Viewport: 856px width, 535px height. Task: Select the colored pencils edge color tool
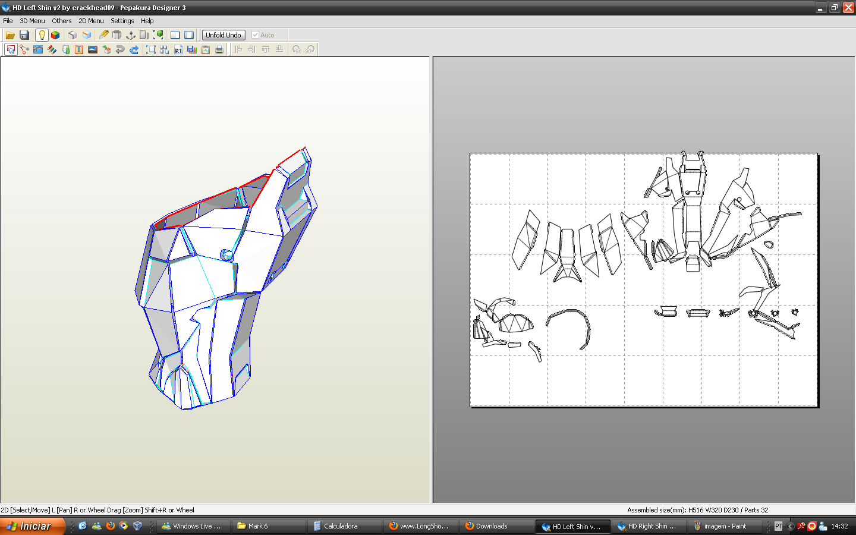[52, 49]
